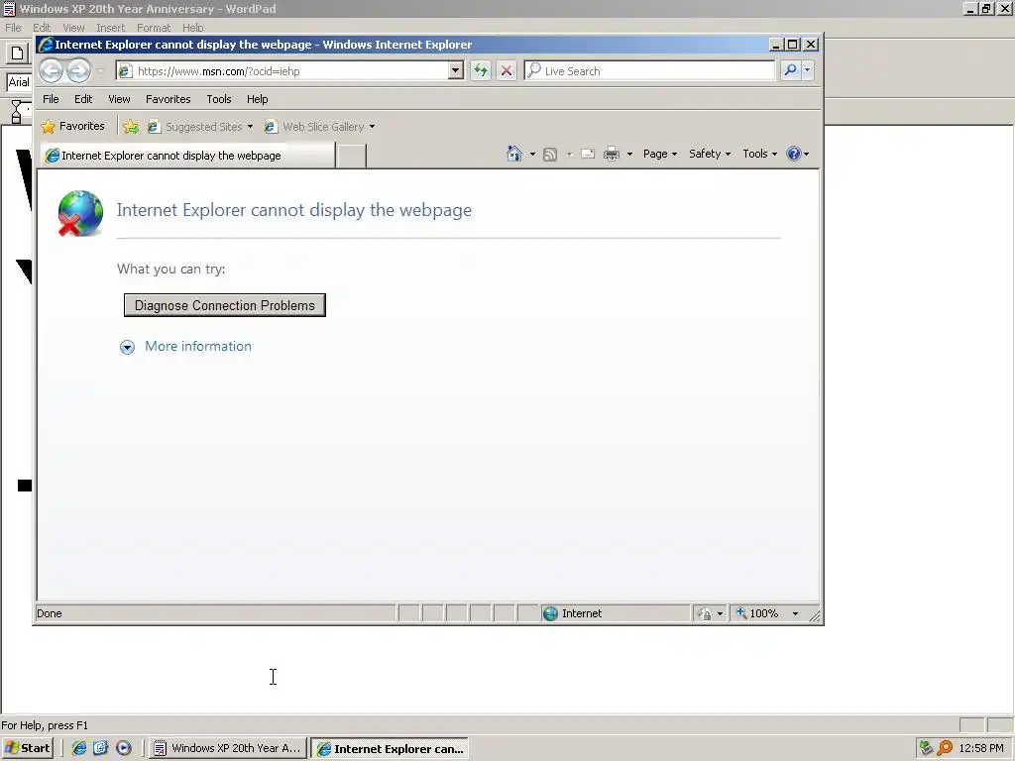Click the Done status bar text
The image size is (1015, 761).
(x=50, y=613)
